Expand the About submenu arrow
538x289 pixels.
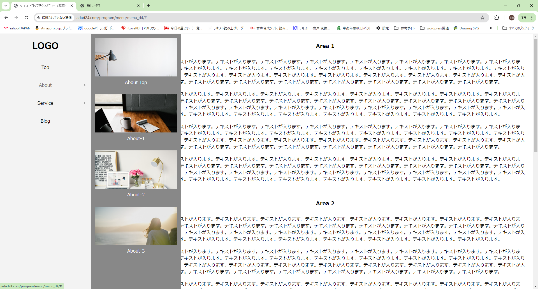[x=85, y=85]
